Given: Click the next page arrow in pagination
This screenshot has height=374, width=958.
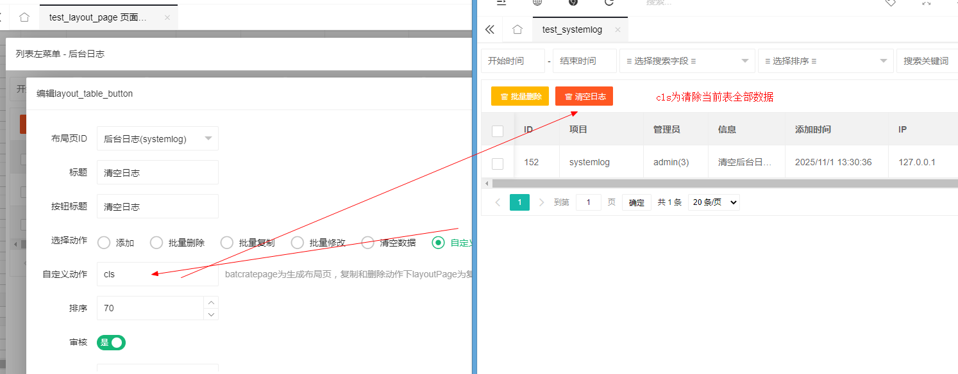Looking at the screenshot, I should [542, 202].
